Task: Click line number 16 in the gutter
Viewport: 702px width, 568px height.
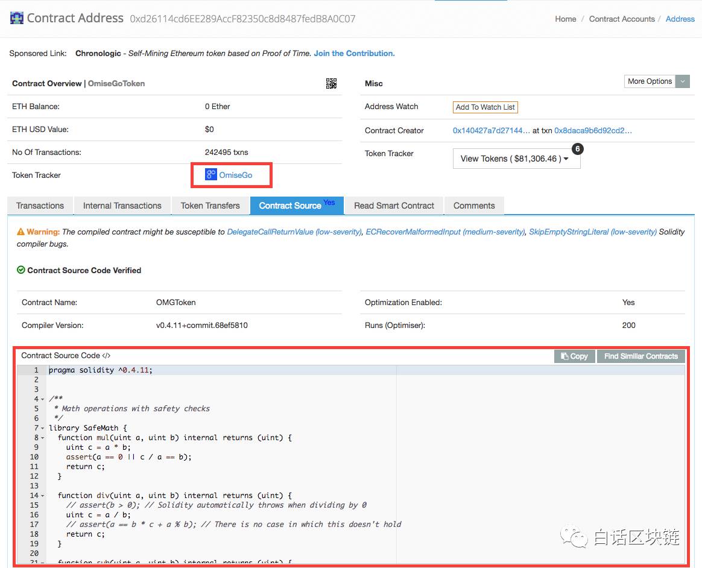Action: point(34,515)
